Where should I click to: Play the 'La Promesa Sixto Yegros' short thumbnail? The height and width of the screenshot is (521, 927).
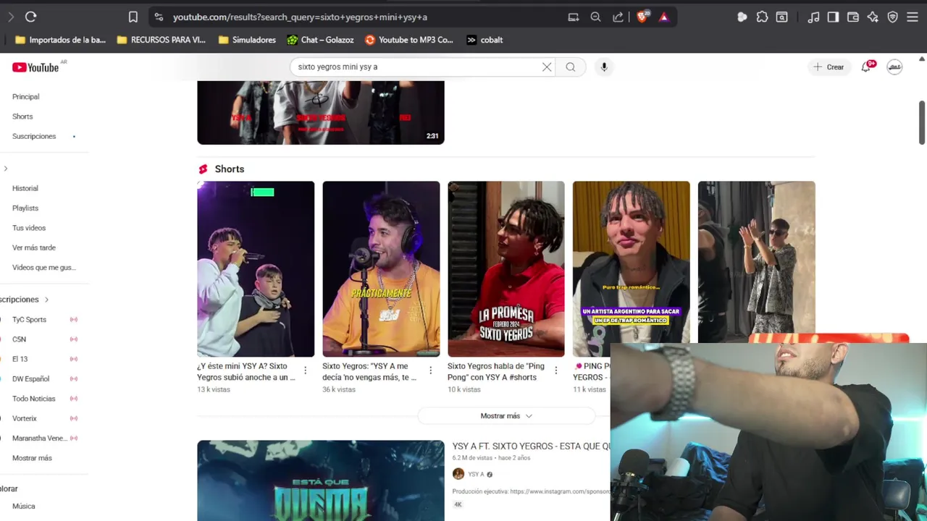point(506,269)
